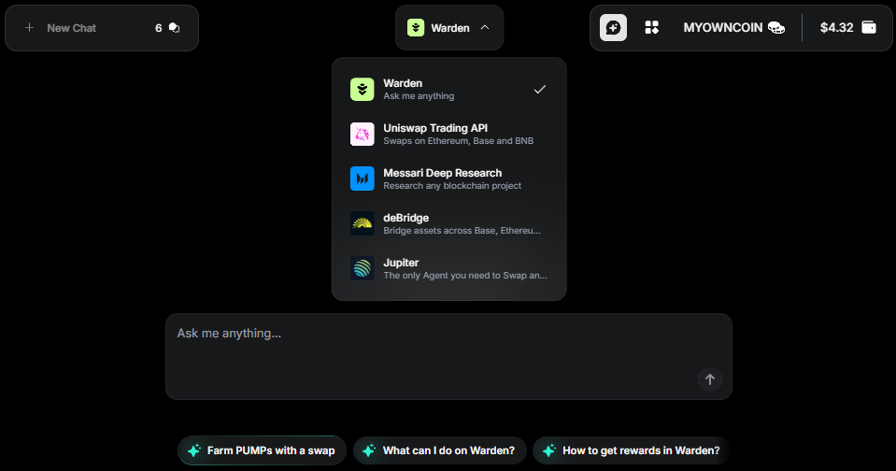The width and height of the screenshot is (896, 471).
Task: Click the green Warden logo in selector
Action: coord(416,27)
